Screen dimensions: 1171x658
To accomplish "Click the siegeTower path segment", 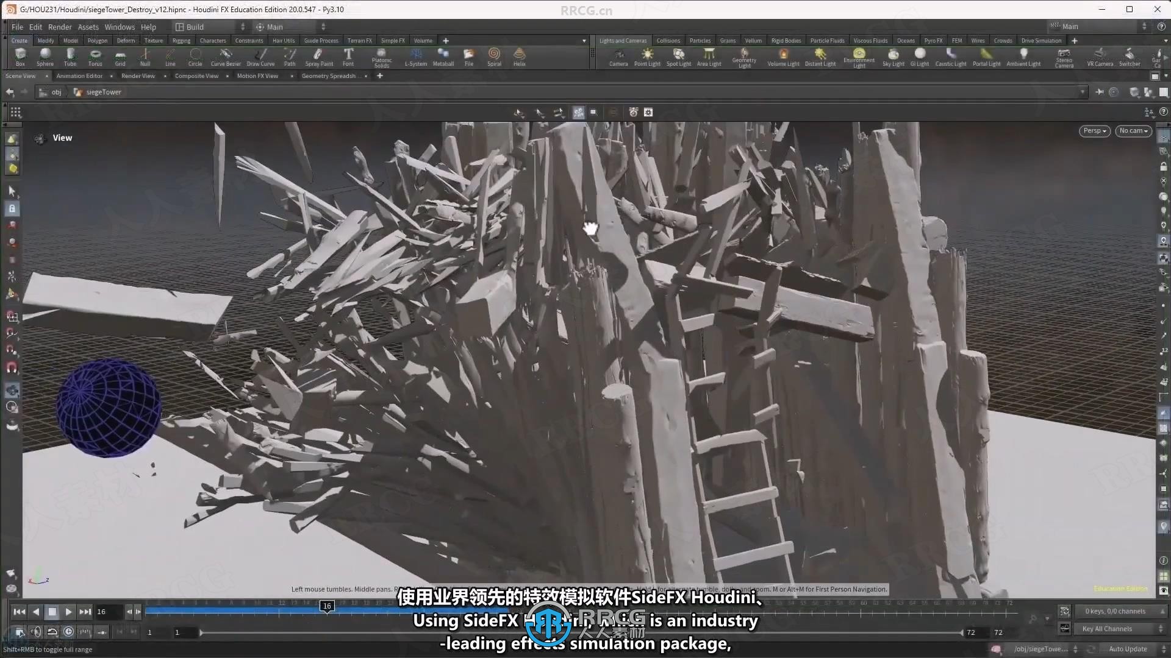I will 98,92.
